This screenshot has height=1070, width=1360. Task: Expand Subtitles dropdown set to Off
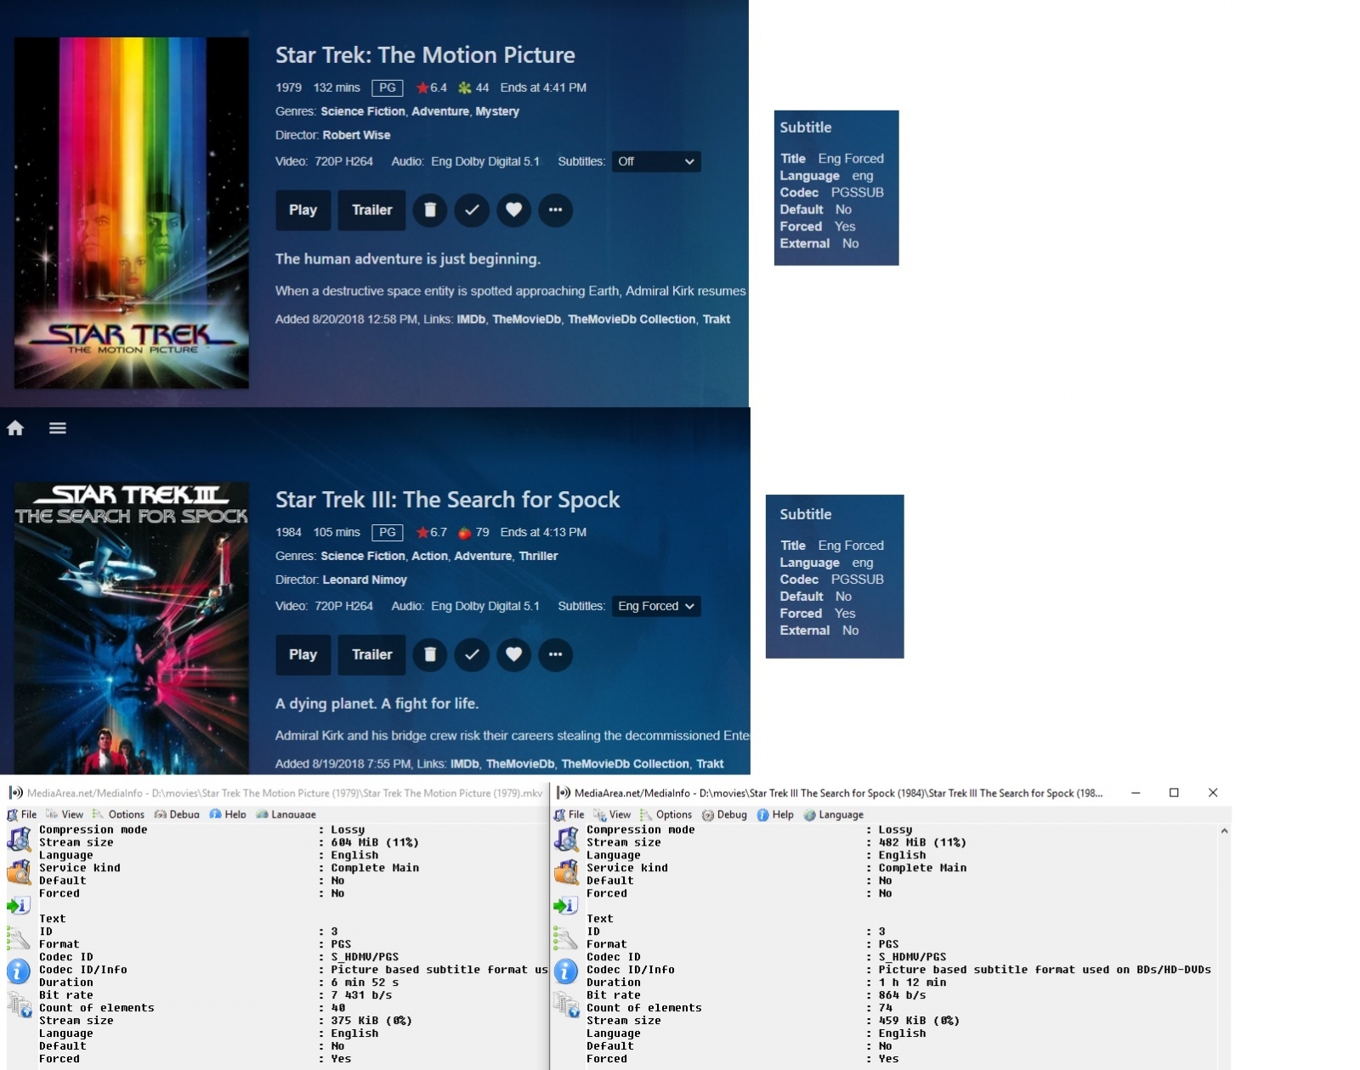[656, 161]
